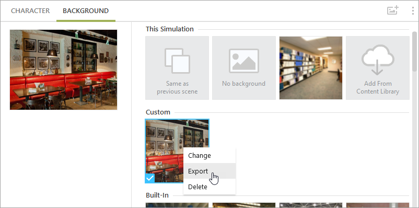Pick the first Built-In background thumbnail
This screenshot has height=208, width=419.
coord(177,205)
